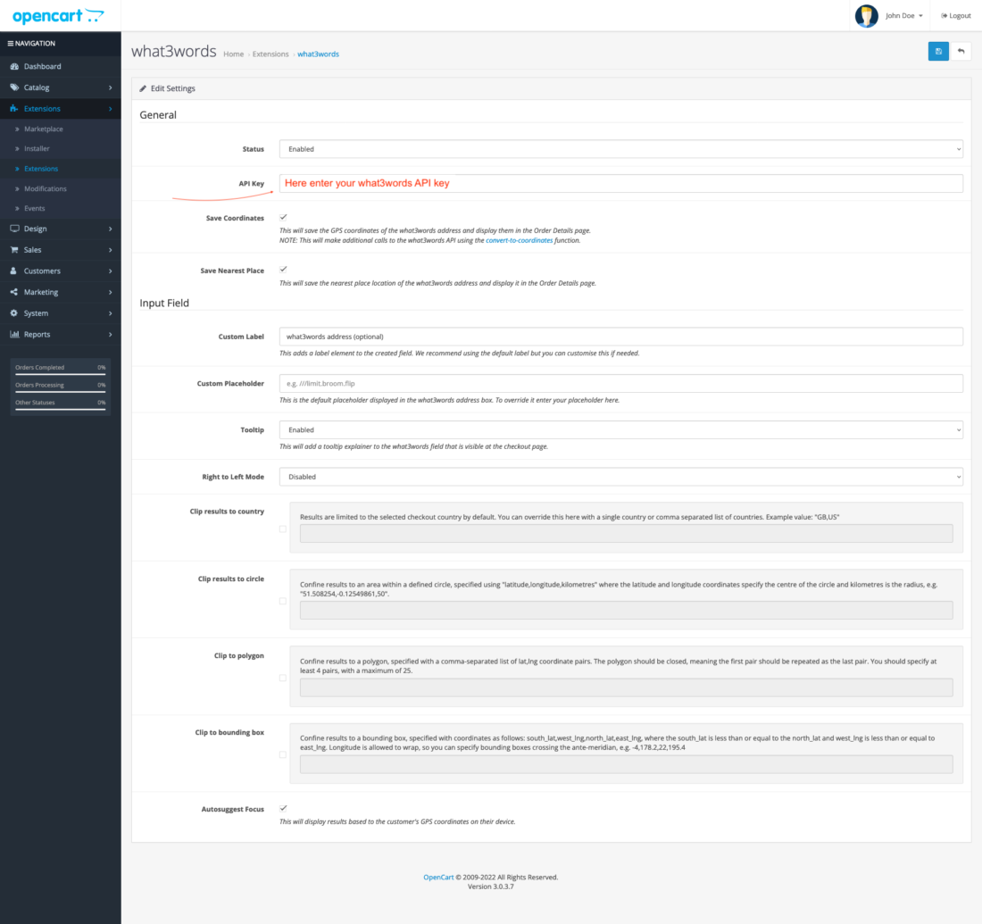982x924 pixels.
Task: Click the Clip results to circle text field
Action: [627, 610]
